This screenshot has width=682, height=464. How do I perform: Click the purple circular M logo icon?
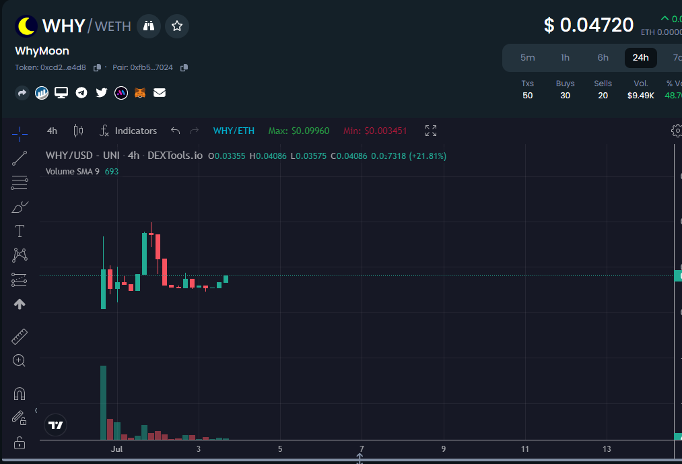(121, 93)
